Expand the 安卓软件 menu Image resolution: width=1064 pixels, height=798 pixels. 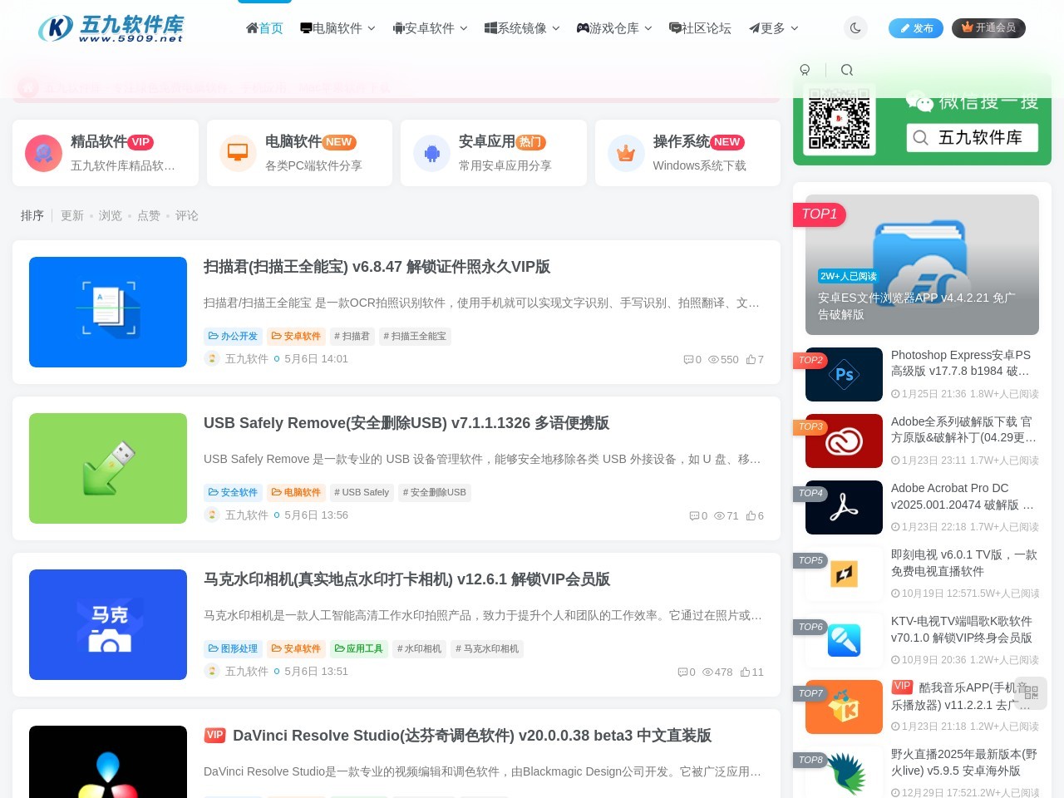coord(430,28)
